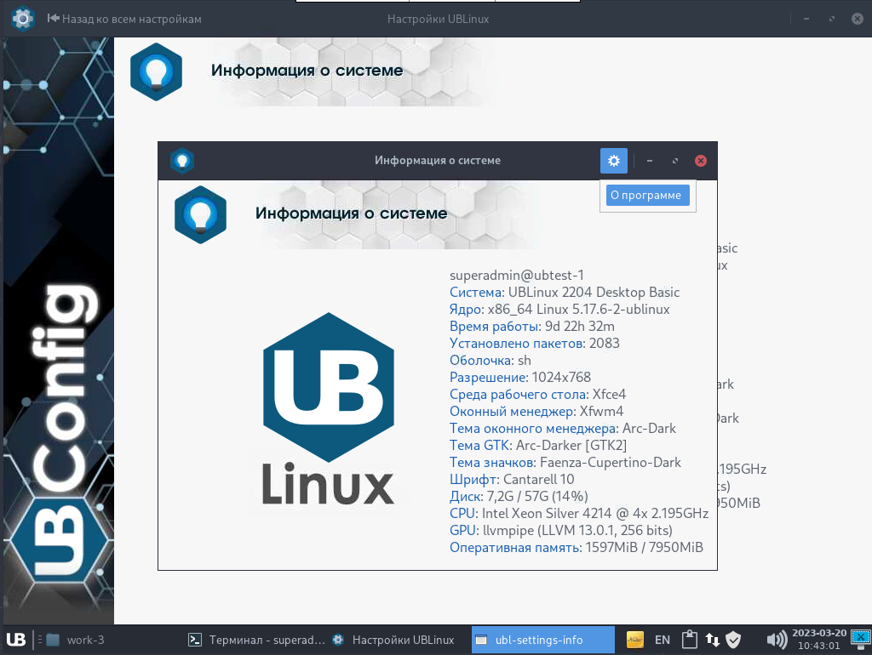Viewport: 872px width, 655px height.
Task: Click 'Тема GTK: Arc-Darker' line
Action: point(538,446)
